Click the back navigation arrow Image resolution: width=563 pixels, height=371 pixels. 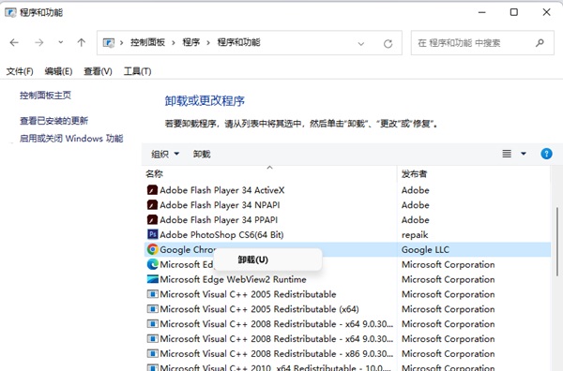coord(14,43)
